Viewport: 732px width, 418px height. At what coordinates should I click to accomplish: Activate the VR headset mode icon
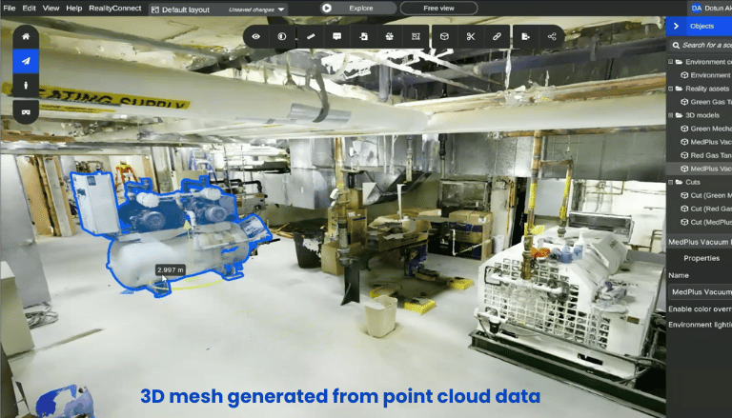coord(26,111)
